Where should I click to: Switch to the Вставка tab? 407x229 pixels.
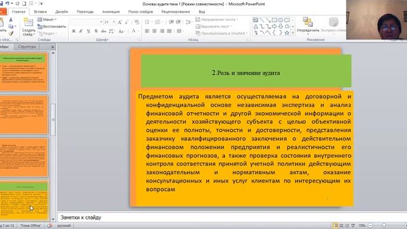(40, 11)
